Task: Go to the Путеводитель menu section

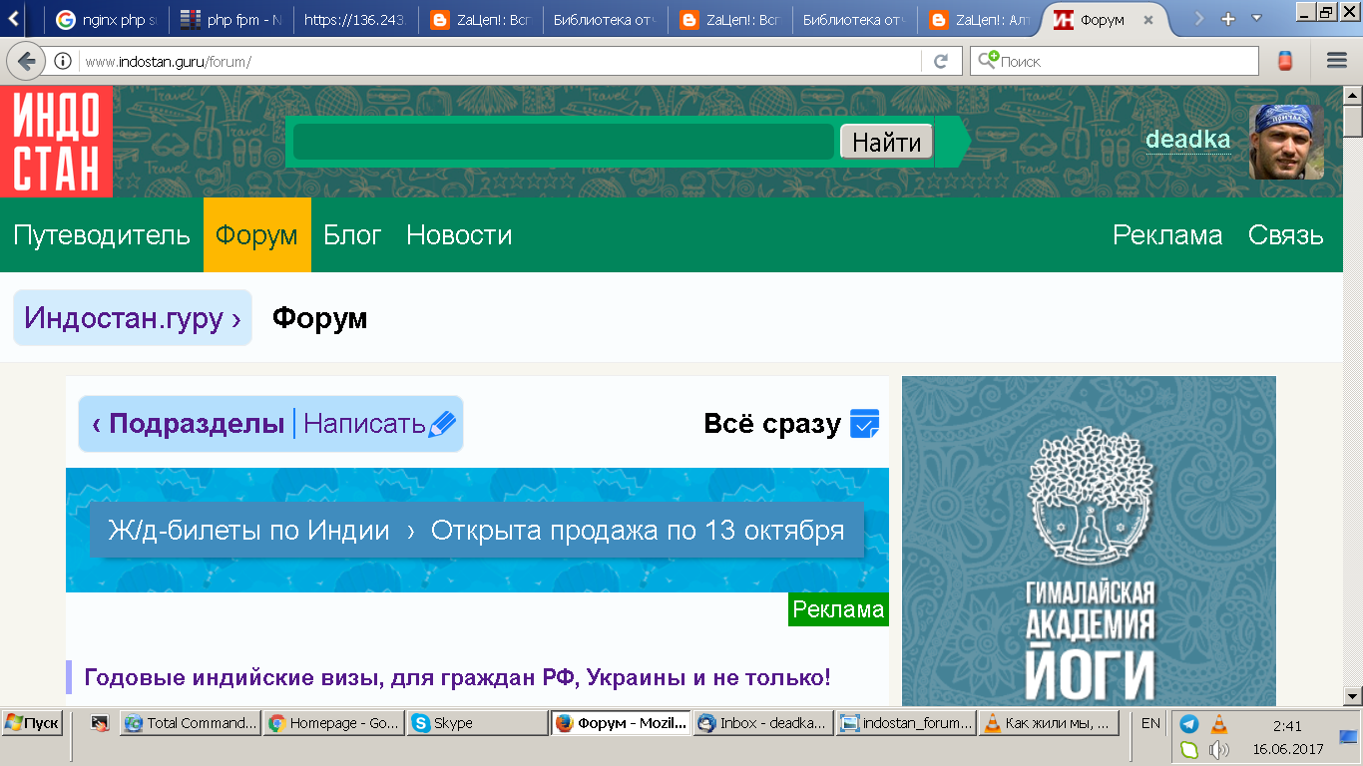Action: 102,235
